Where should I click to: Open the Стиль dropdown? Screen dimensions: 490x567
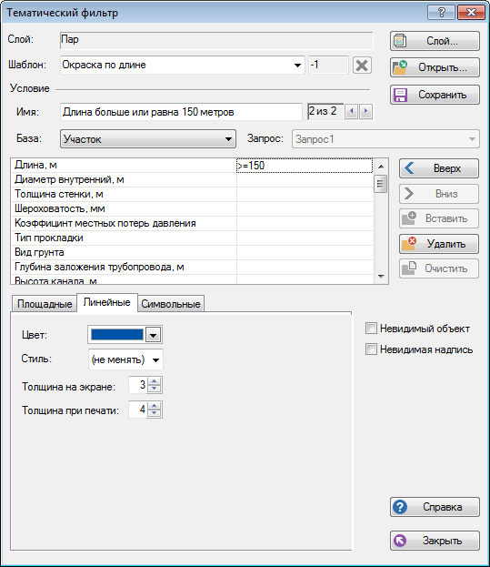125,359
